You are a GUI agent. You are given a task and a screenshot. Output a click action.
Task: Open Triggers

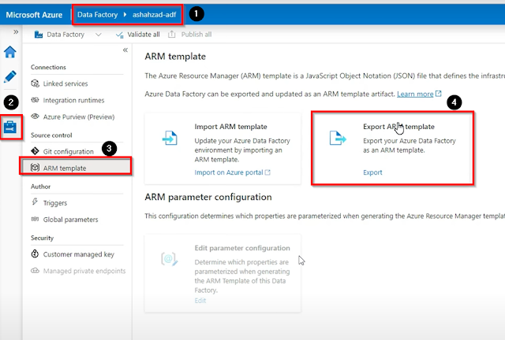(x=55, y=203)
